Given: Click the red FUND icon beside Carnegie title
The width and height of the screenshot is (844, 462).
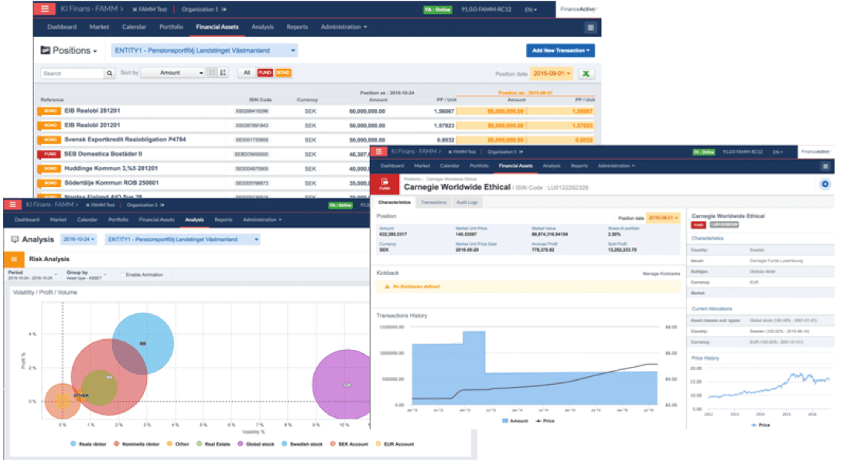Looking at the screenshot, I should [x=384, y=185].
